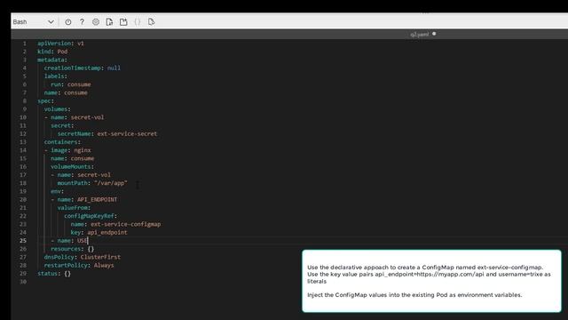Click on 'creationTimestamp: null' line
This screenshot has width=568, height=320.
83,68
